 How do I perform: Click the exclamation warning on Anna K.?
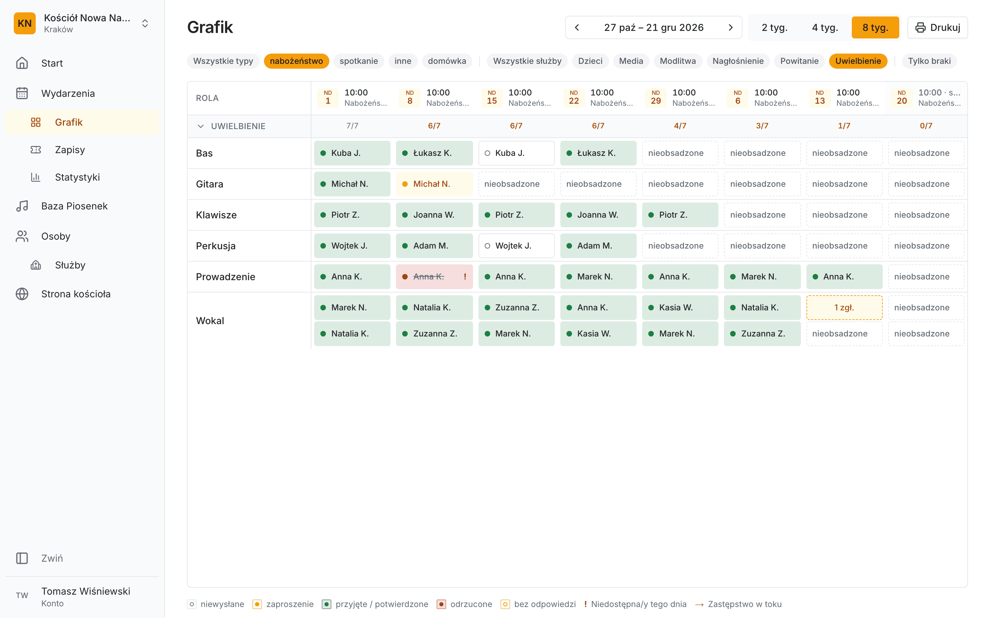(465, 277)
